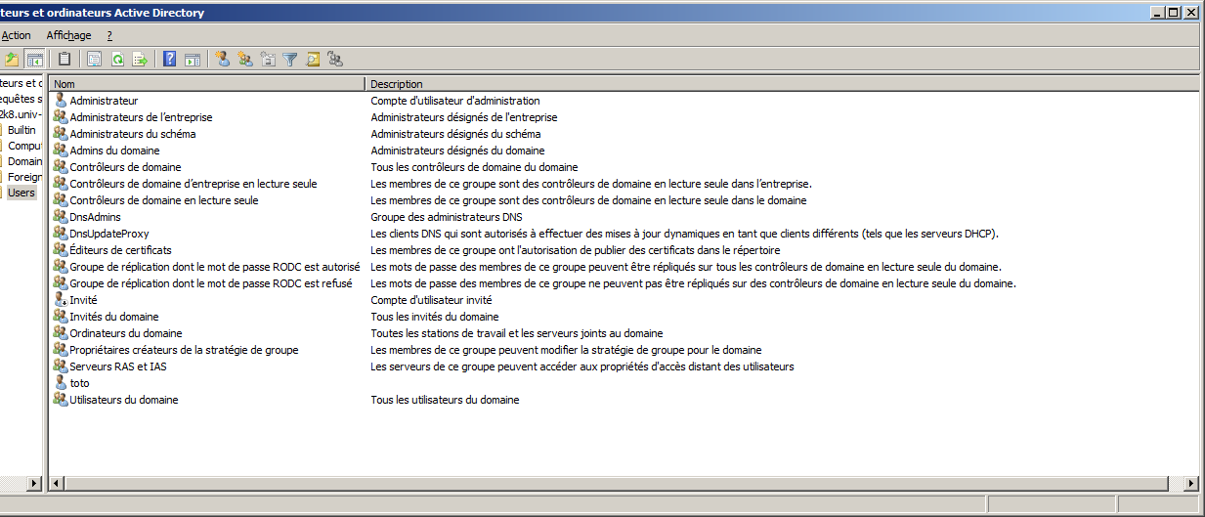Select the toto user account
The width and height of the screenshot is (1205, 517).
point(79,383)
